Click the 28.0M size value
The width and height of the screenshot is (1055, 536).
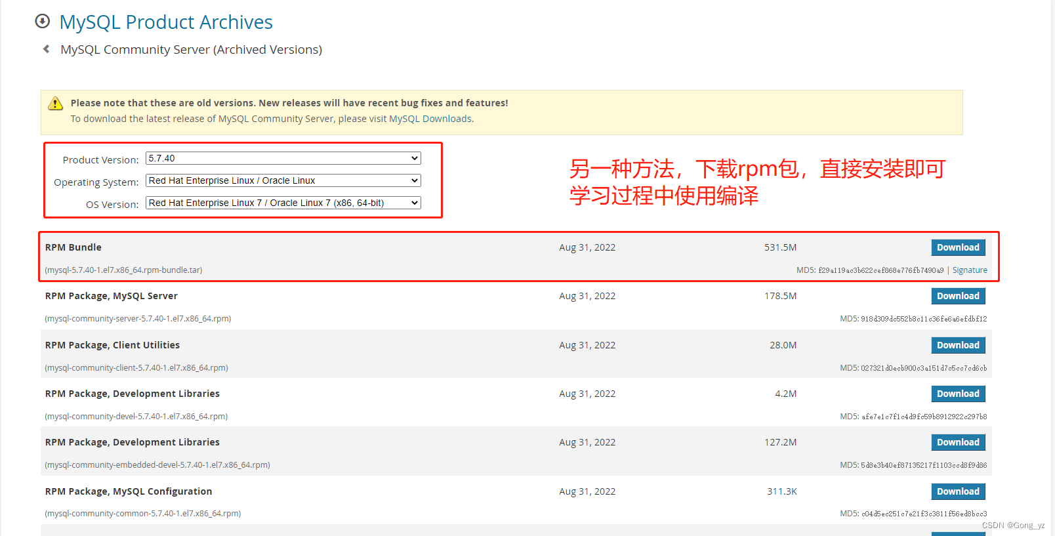coord(783,345)
